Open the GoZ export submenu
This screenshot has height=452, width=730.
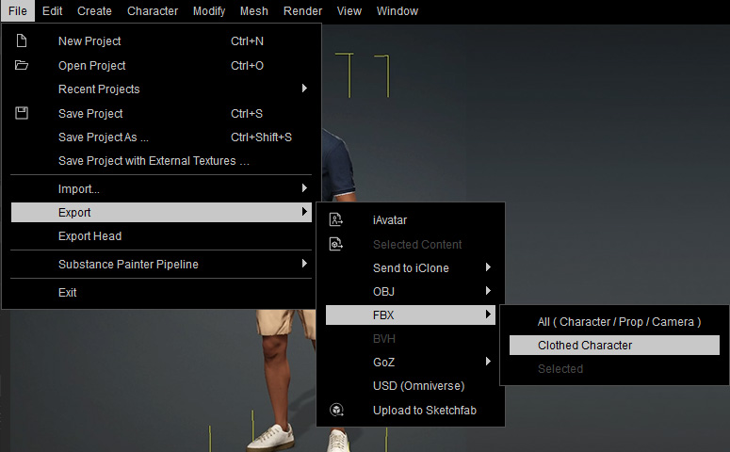click(x=488, y=363)
